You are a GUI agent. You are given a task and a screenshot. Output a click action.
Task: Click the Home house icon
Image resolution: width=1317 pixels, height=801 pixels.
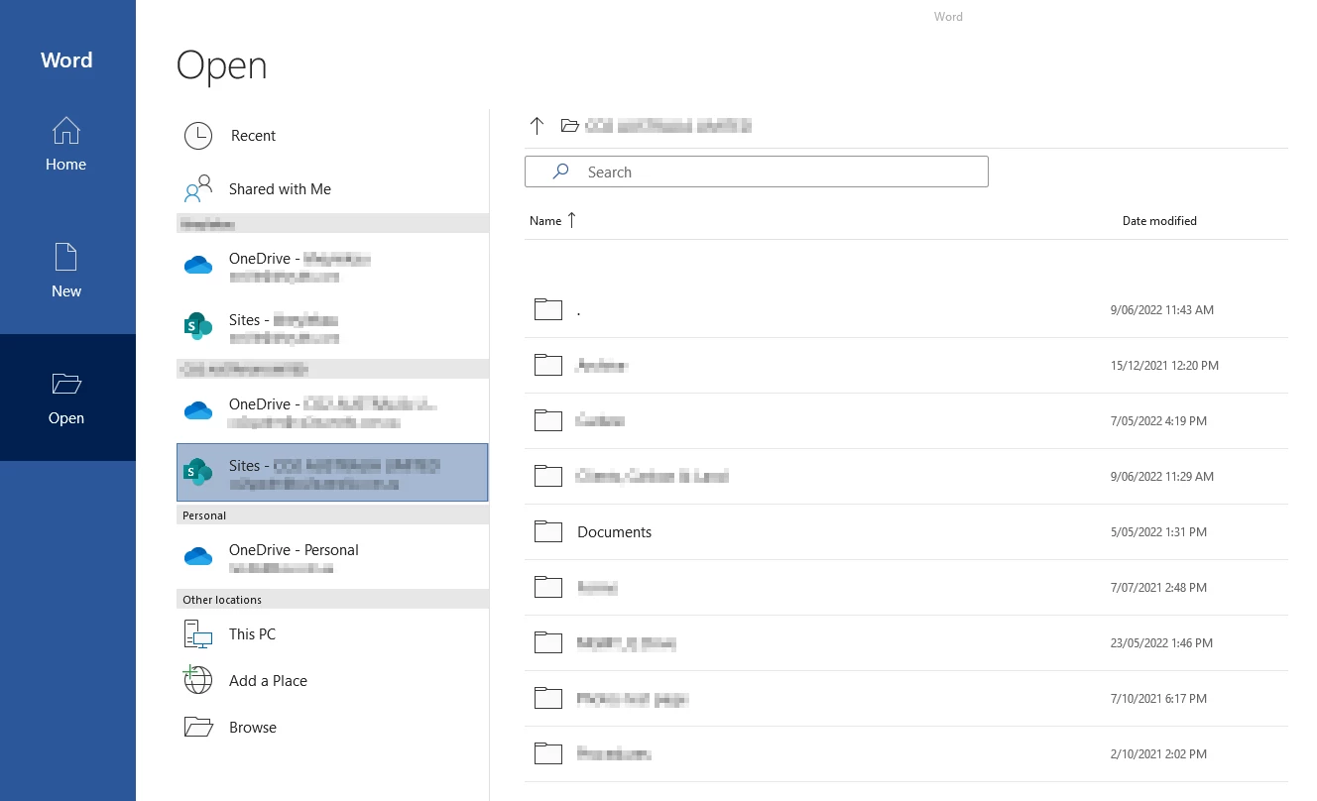tap(66, 131)
